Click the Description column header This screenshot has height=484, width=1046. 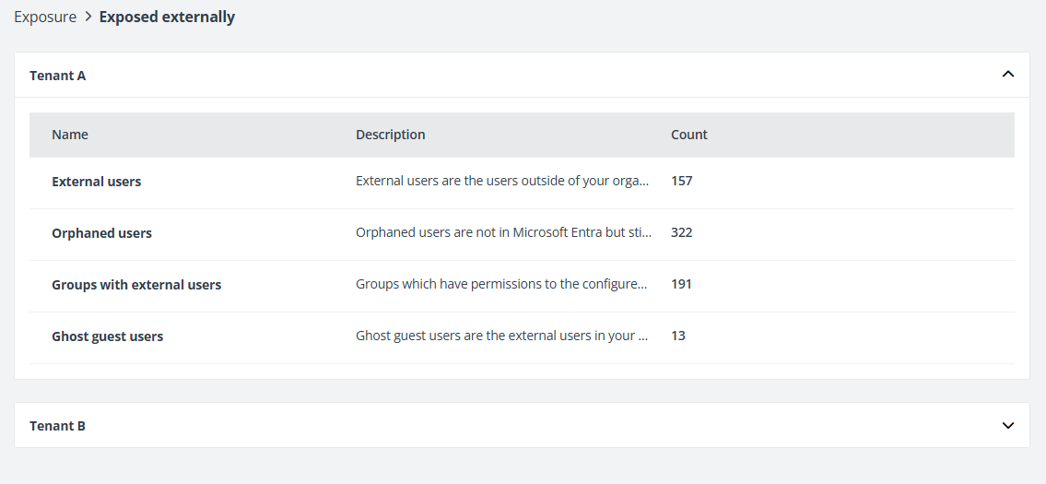(x=390, y=135)
